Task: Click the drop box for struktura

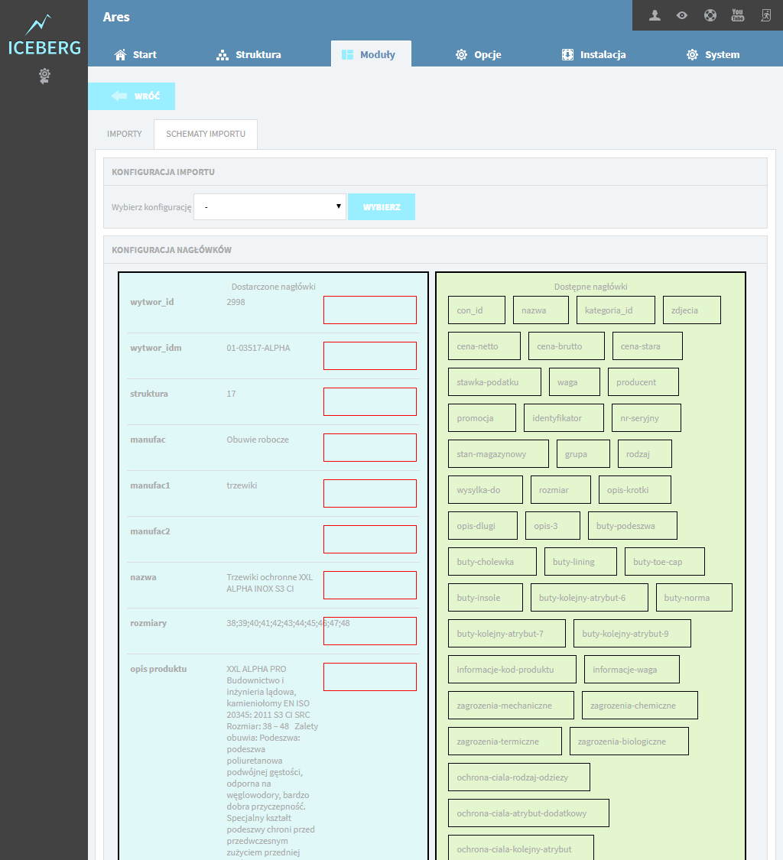Action: (370, 401)
